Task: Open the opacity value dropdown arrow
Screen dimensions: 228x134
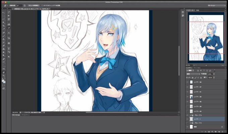Action: click(x=214, y=74)
